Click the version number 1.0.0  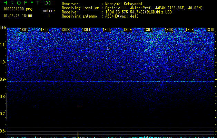[47, 3]
